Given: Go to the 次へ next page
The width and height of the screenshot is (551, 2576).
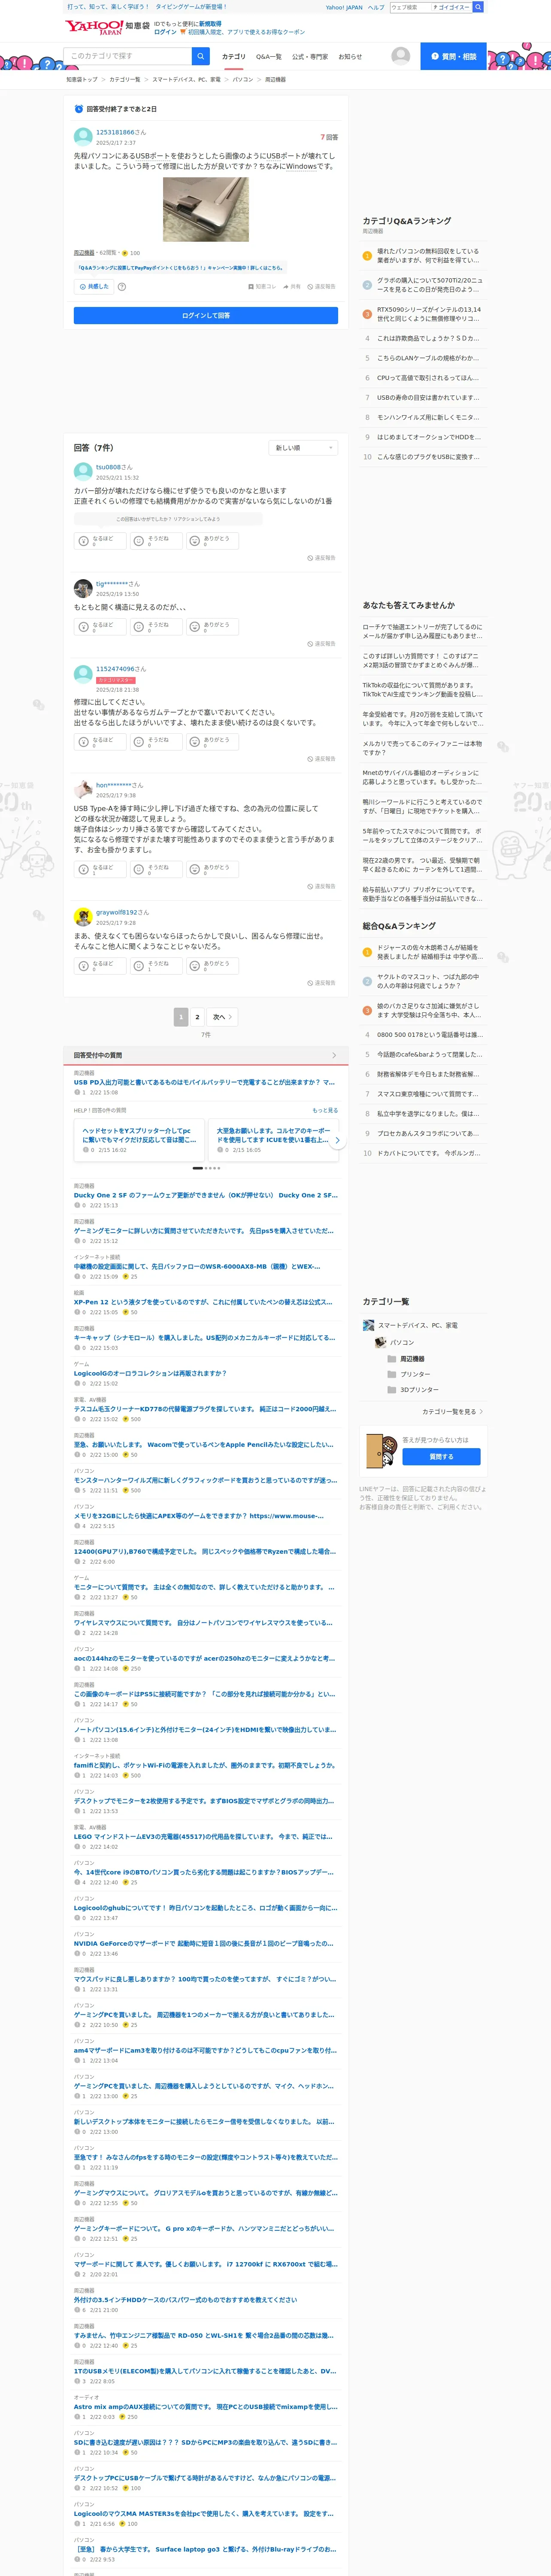Looking at the screenshot, I should click(x=222, y=1017).
